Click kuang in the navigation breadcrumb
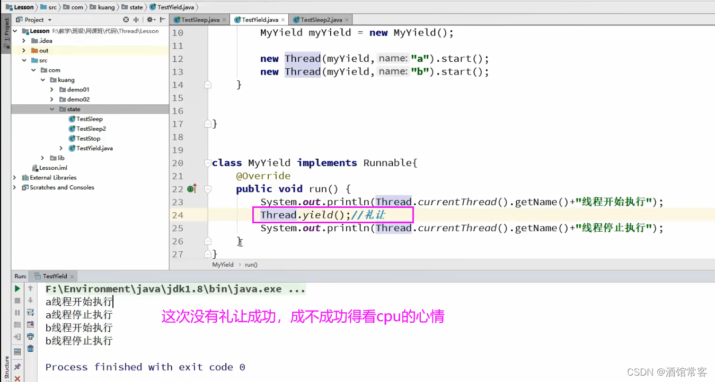This screenshot has height=382, width=715. click(x=101, y=7)
